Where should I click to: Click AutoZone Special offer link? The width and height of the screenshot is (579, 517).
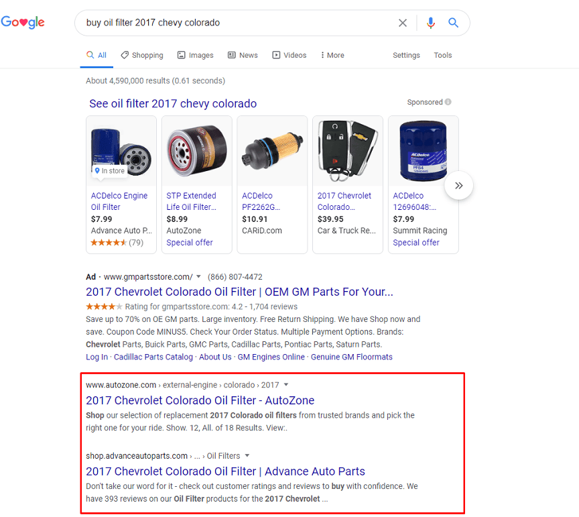(x=190, y=243)
